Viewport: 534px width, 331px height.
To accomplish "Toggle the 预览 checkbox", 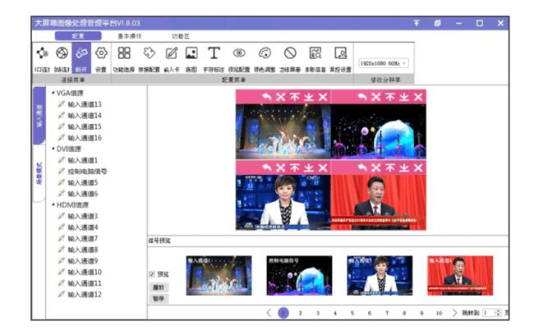I will (152, 274).
